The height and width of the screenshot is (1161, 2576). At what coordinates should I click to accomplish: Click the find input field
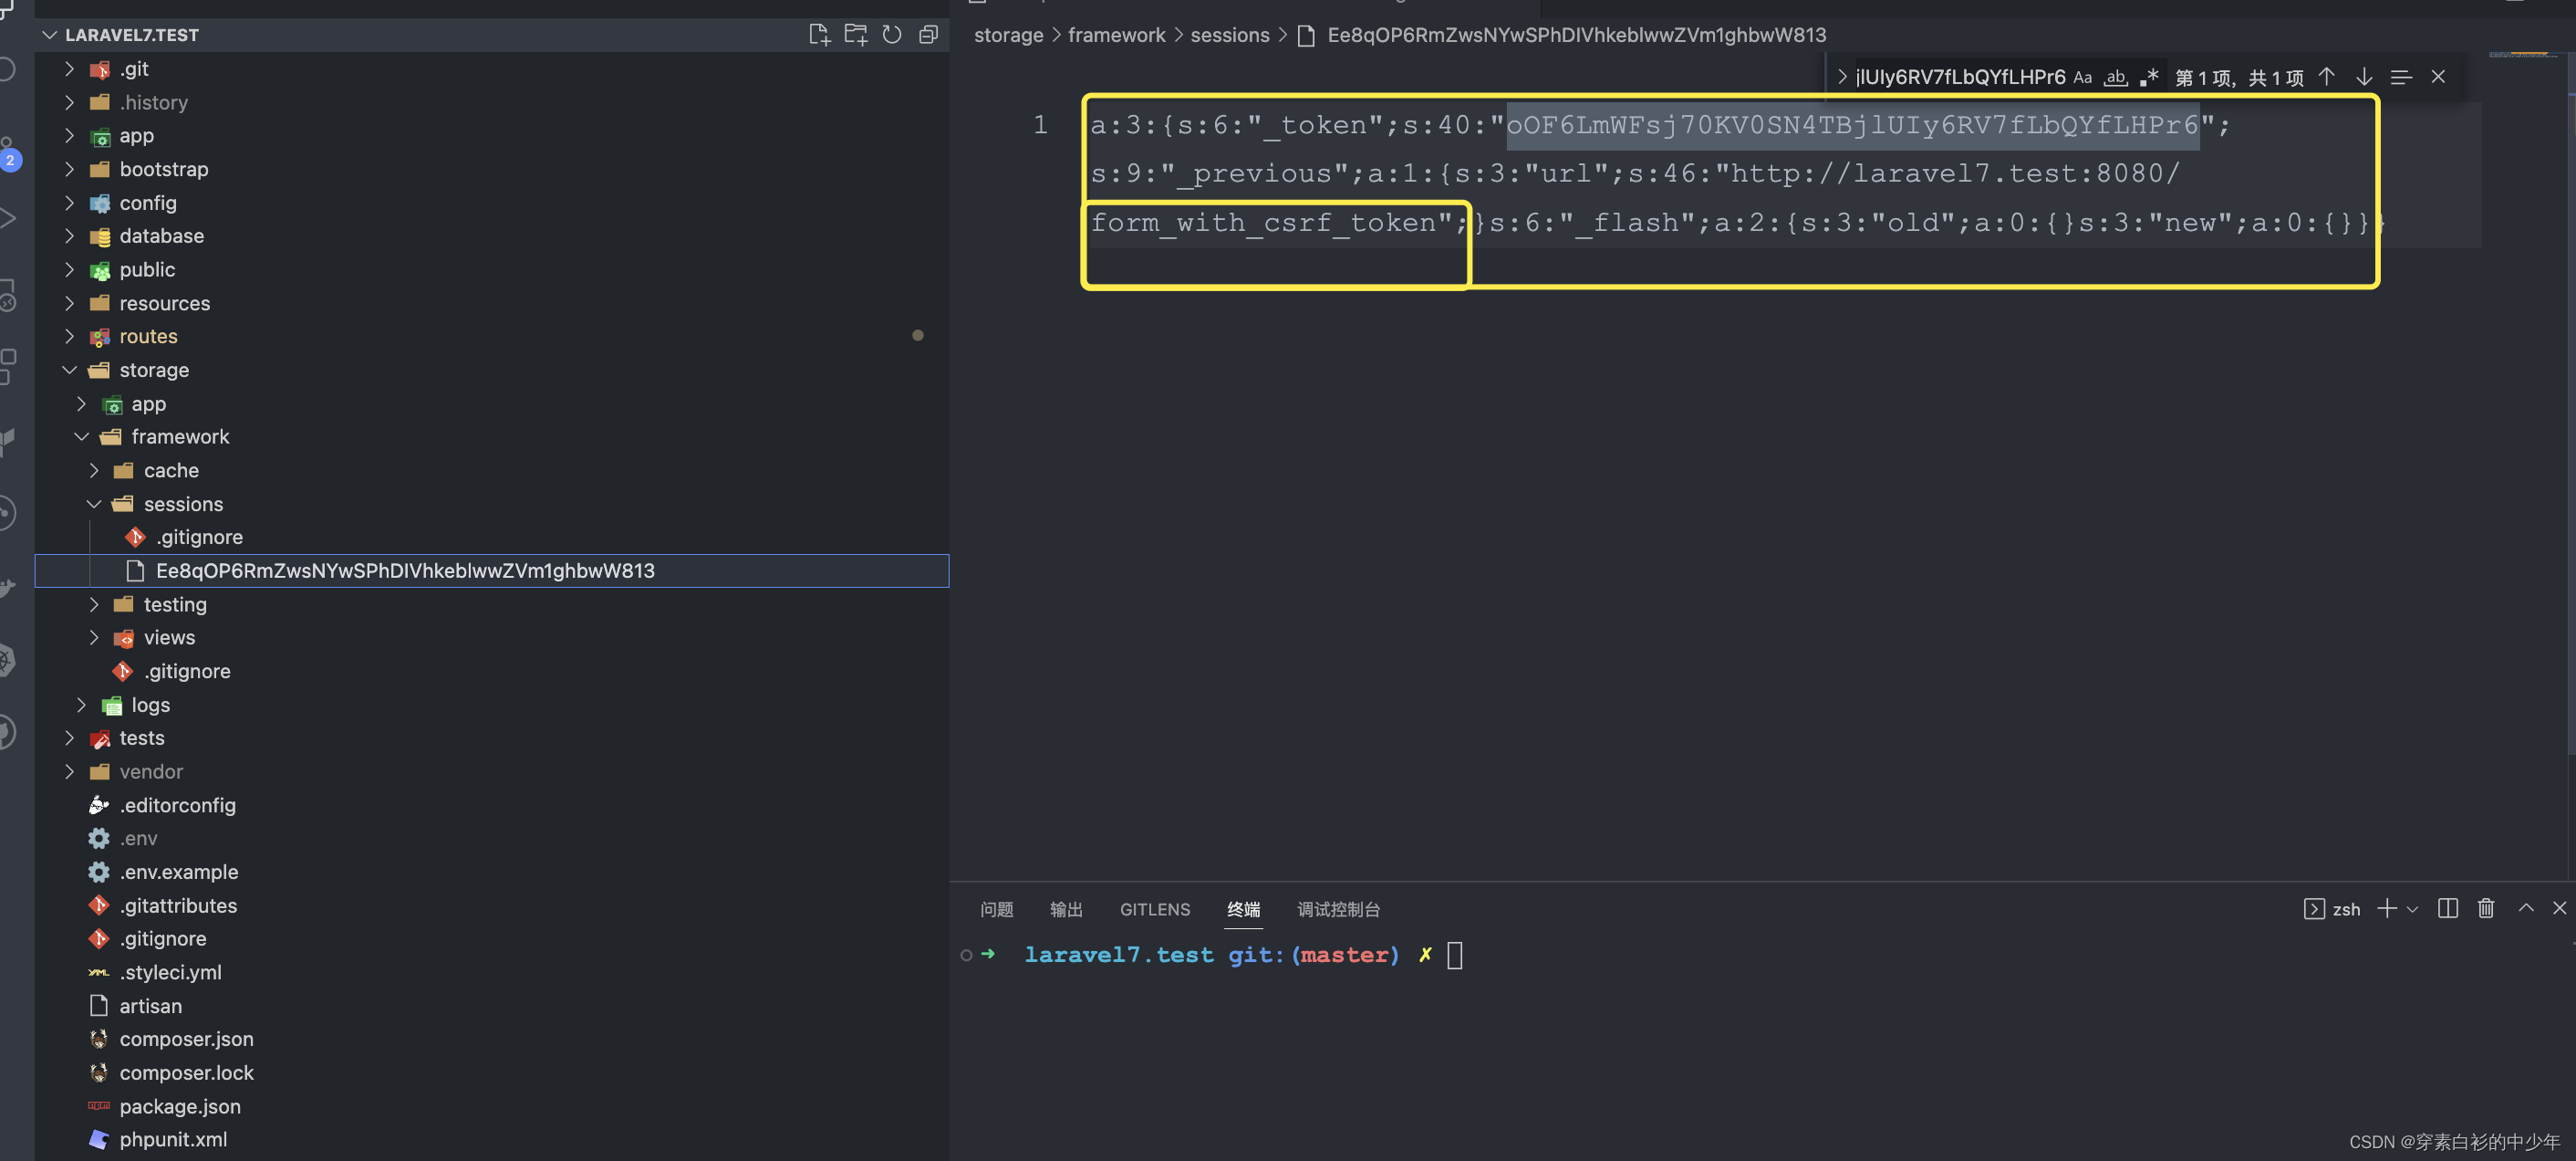1960,77
